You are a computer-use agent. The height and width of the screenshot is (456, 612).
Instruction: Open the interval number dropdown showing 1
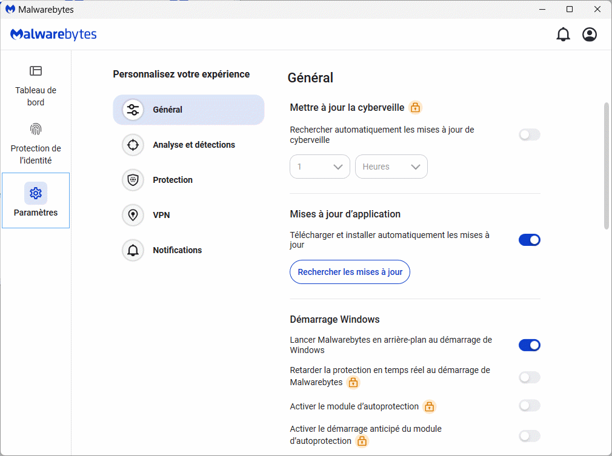coord(320,167)
